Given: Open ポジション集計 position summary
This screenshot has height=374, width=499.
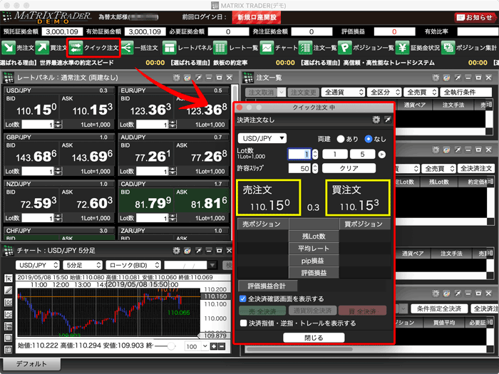Looking at the screenshot, I should click(469, 48).
